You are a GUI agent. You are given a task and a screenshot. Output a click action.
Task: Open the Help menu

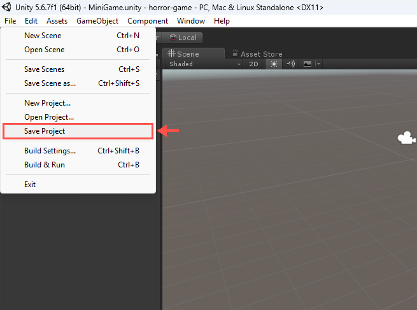[x=222, y=21]
